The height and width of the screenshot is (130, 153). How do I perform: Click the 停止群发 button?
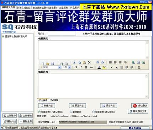[139, 106]
